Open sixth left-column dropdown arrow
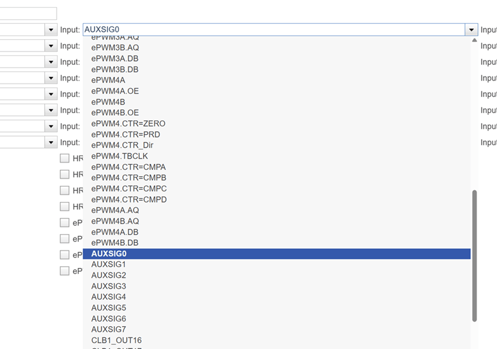This screenshot has height=349, width=497. pos(51,110)
